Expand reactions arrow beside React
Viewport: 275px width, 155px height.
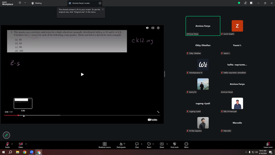click(153, 144)
